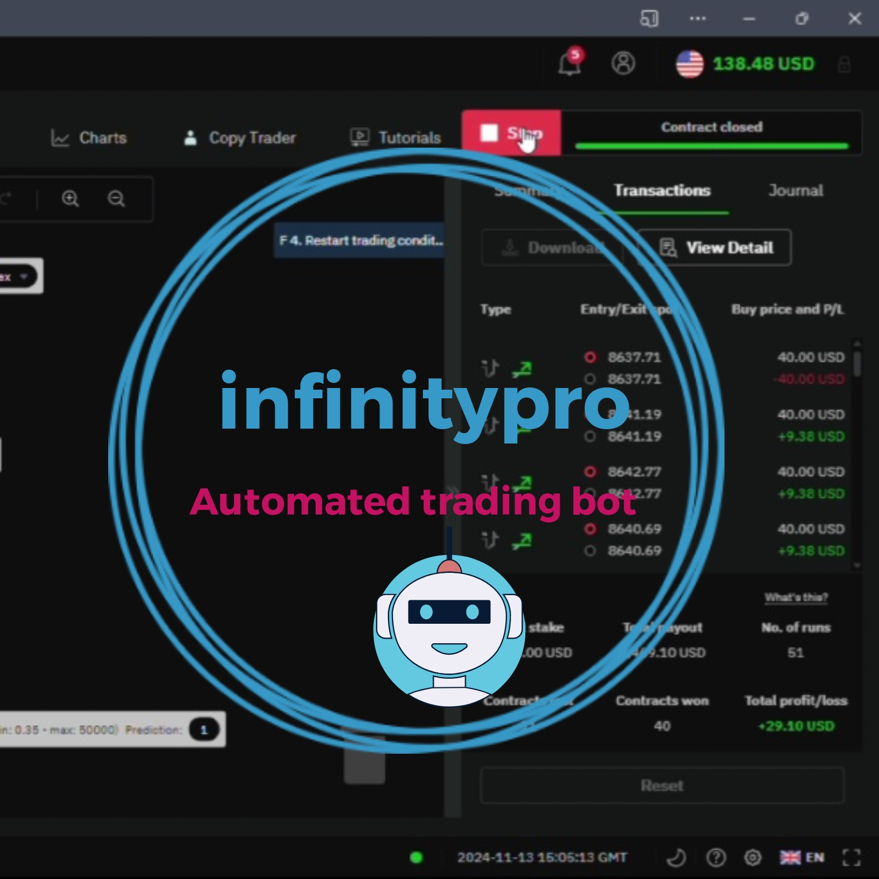Open the browser sidebar cast icon
The height and width of the screenshot is (879, 879).
coord(649,19)
